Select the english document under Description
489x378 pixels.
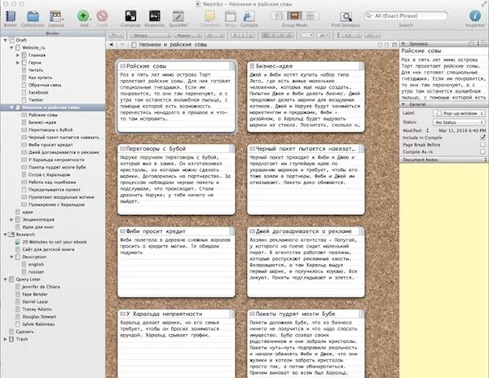[36, 264]
